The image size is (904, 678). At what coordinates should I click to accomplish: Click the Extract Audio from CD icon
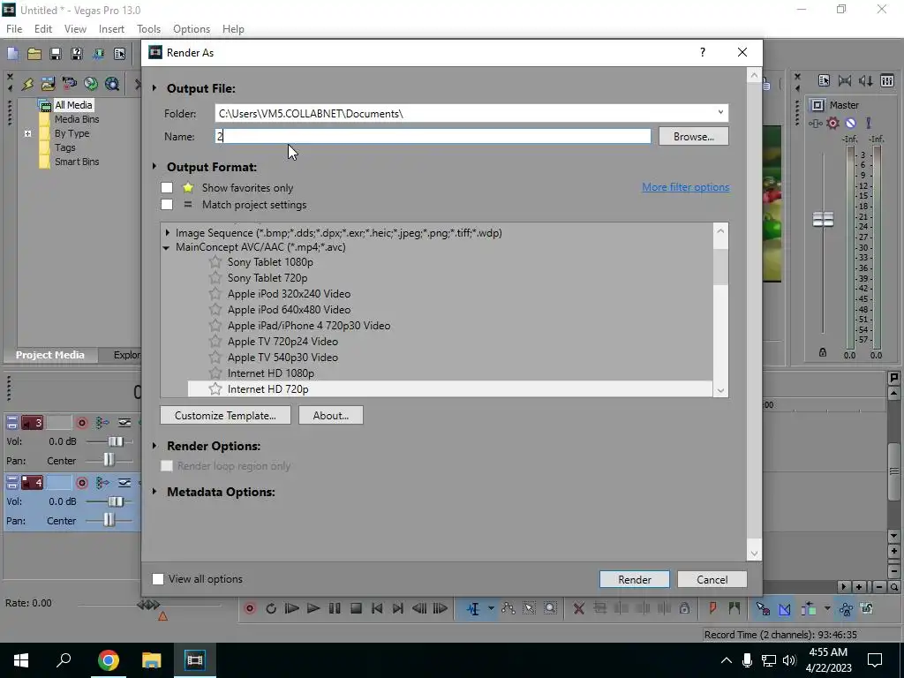point(91,84)
